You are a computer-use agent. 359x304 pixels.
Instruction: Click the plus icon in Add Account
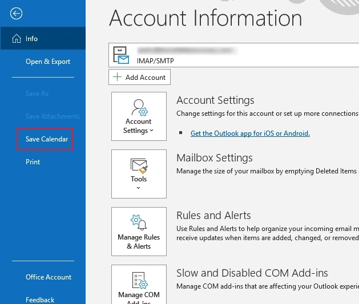pos(117,78)
